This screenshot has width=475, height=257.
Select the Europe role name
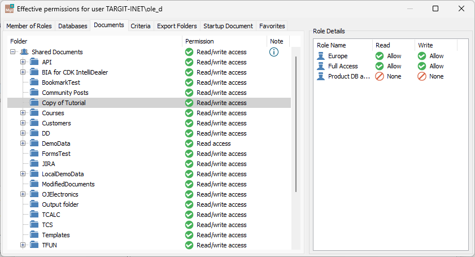point(338,56)
